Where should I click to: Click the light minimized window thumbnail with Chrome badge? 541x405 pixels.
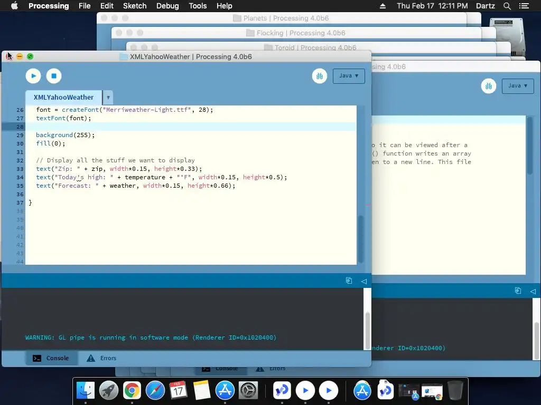coord(432,391)
